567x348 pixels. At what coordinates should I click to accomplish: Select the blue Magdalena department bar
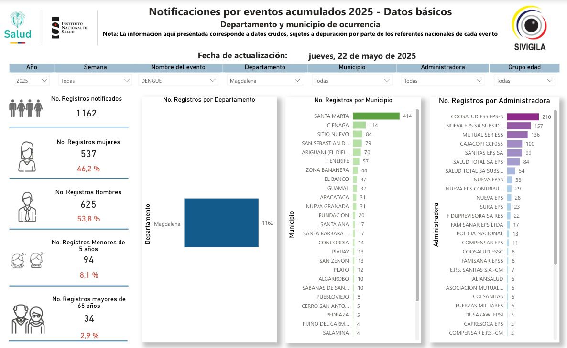click(221, 223)
